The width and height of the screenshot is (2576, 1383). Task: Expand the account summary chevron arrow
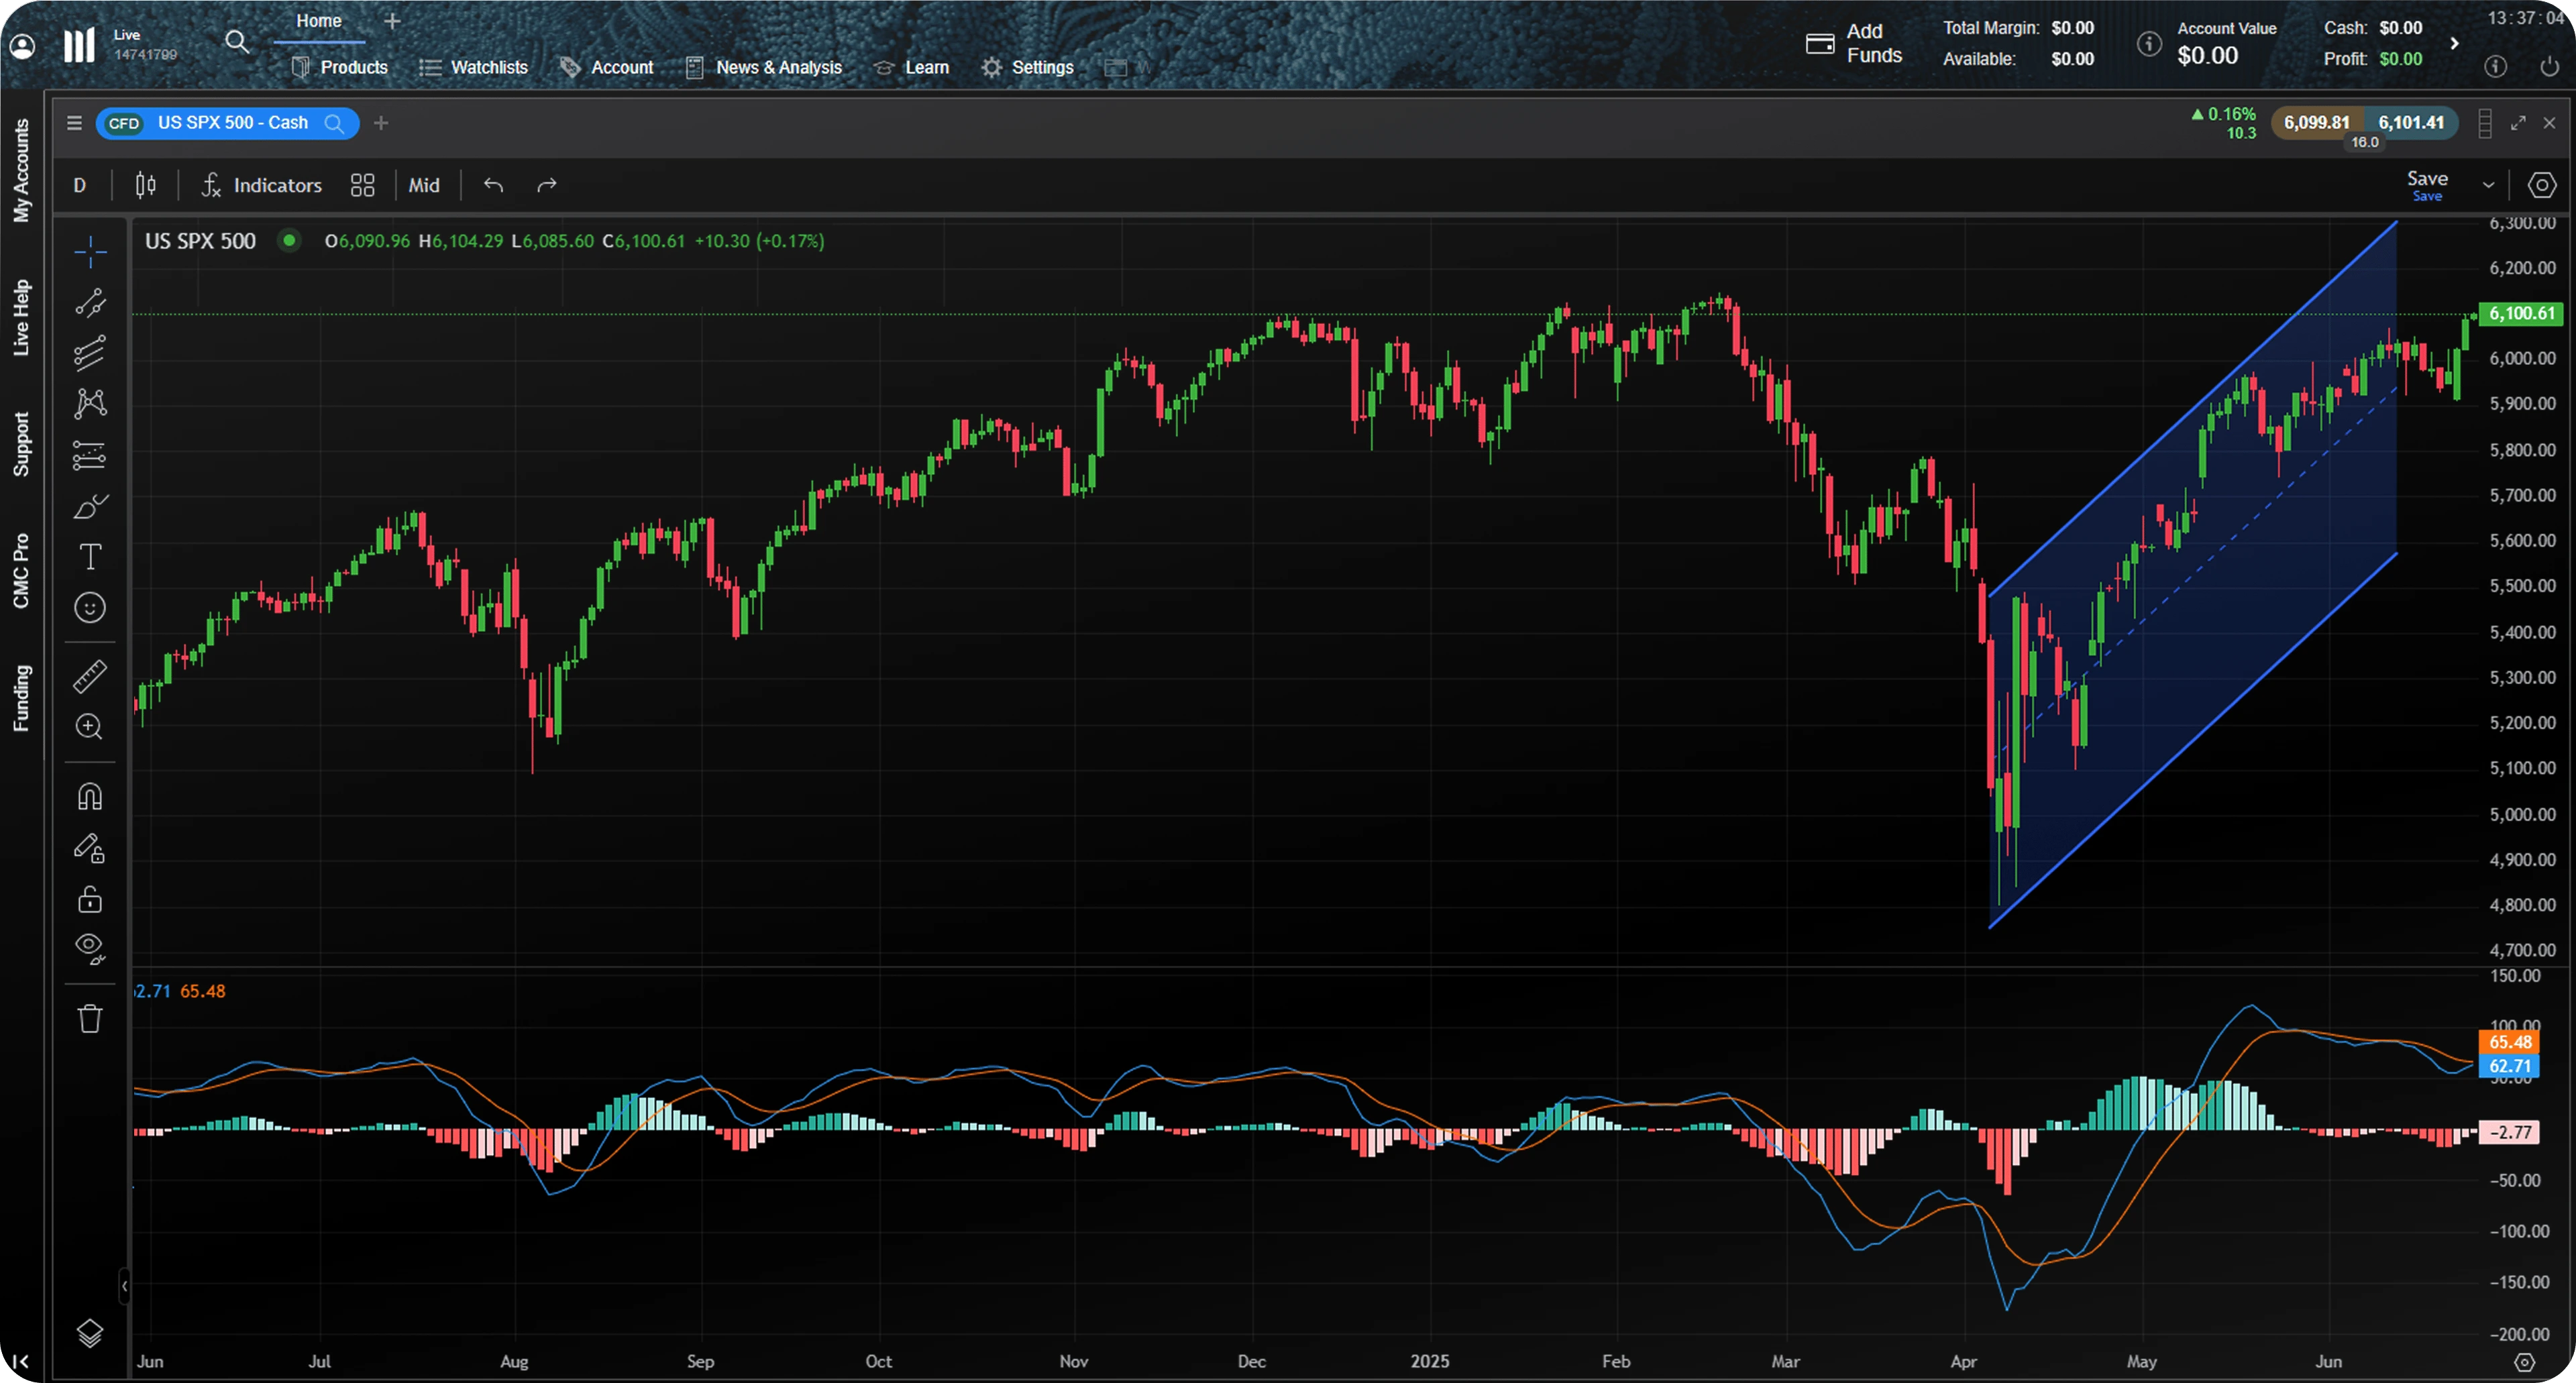(x=2453, y=43)
